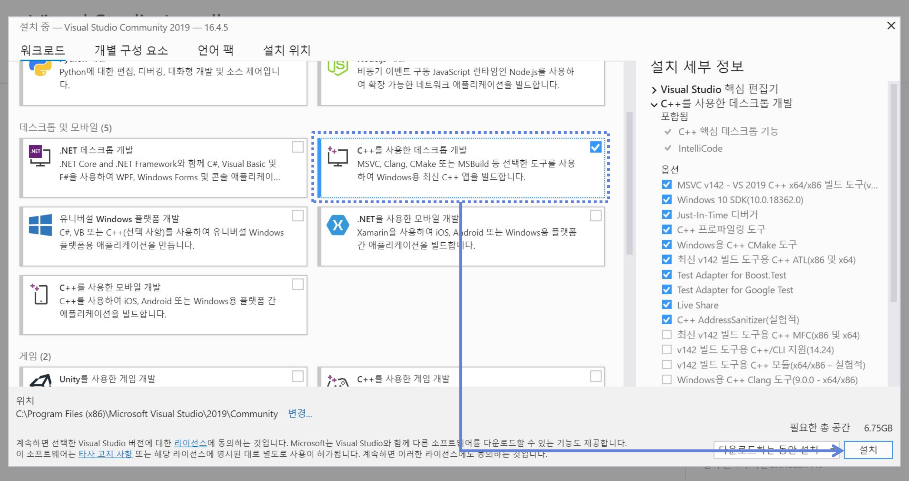909x481 pixels.
Task: Open the 언어 팩 tab
Action: pos(216,50)
